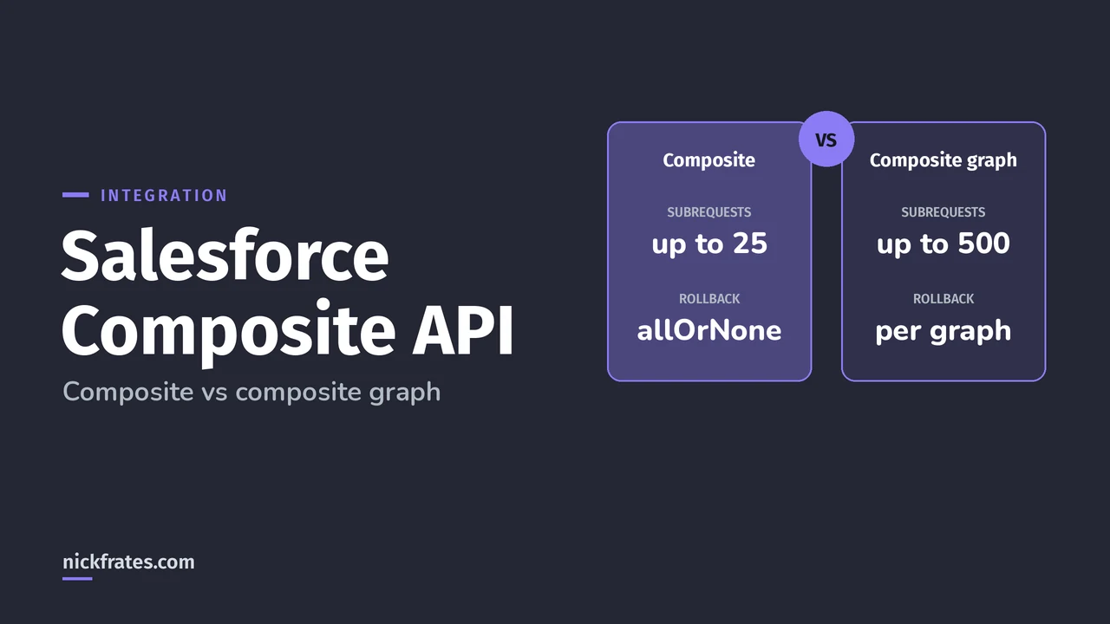Click the "Composite graph" card heading
This screenshot has width=1110, height=624.
point(943,160)
